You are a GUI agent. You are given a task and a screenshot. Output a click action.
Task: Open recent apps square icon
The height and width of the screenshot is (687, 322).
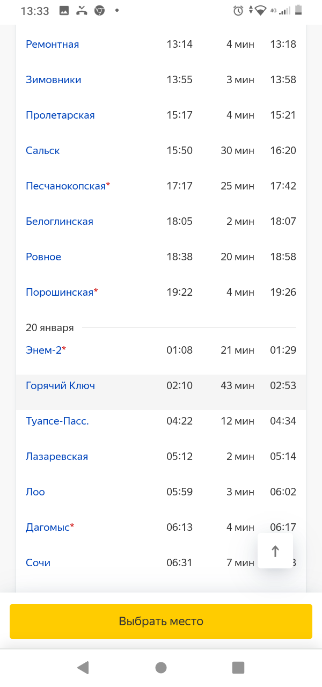238,667
